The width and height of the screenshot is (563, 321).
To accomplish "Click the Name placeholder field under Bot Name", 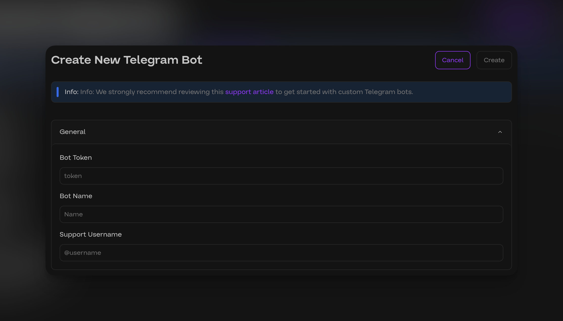I will [x=256, y=214].
